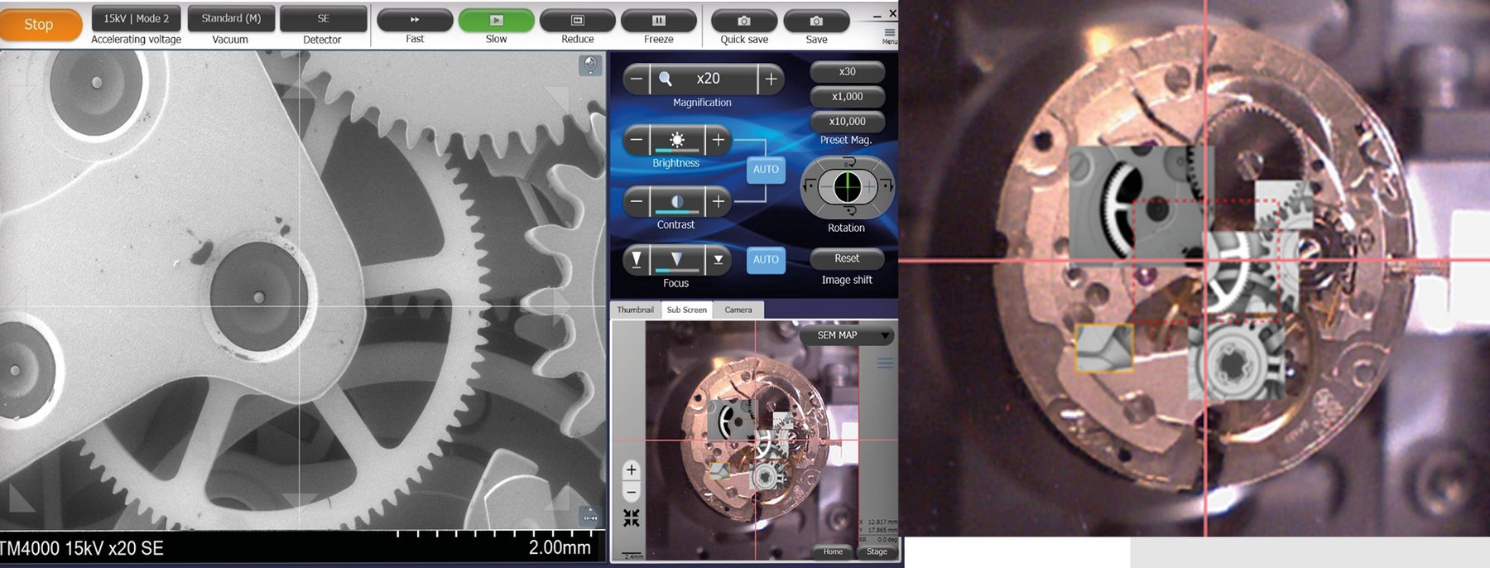Screen dimensions: 1490x568
Task: Switch to the Camera tab
Action: (738, 310)
